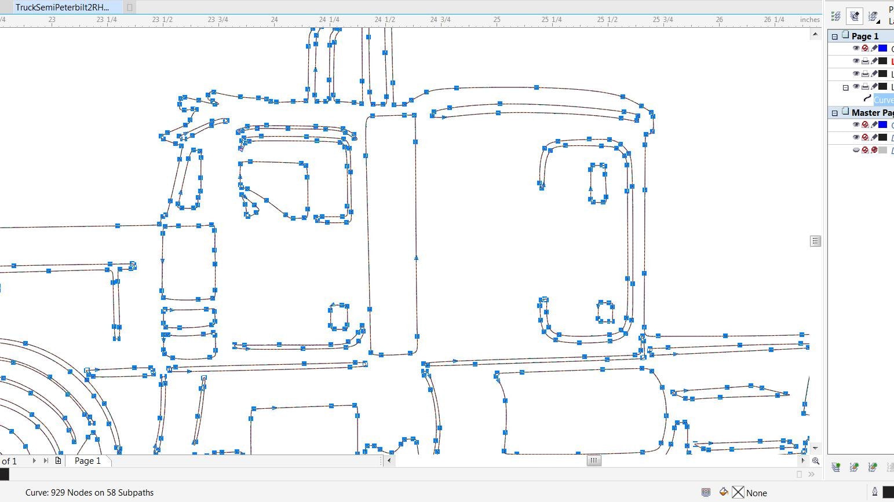Click the fill color bucket icon in status bar
894x502 pixels.
pos(724,492)
